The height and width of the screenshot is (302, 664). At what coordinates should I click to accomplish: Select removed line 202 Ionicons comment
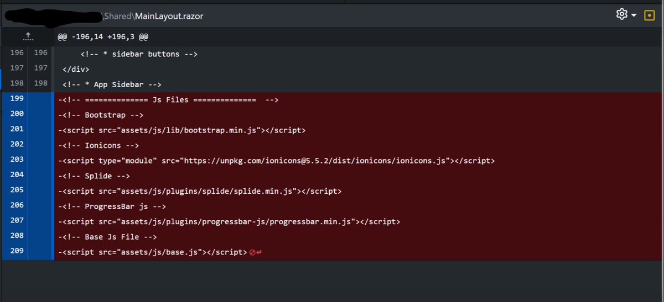pyautogui.click(x=98, y=146)
